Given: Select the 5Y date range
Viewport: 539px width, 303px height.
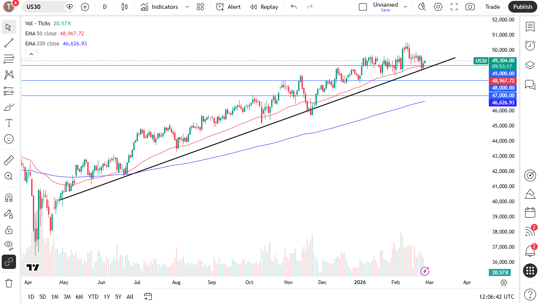Looking at the screenshot, I should pyautogui.click(x=118, y=297).
